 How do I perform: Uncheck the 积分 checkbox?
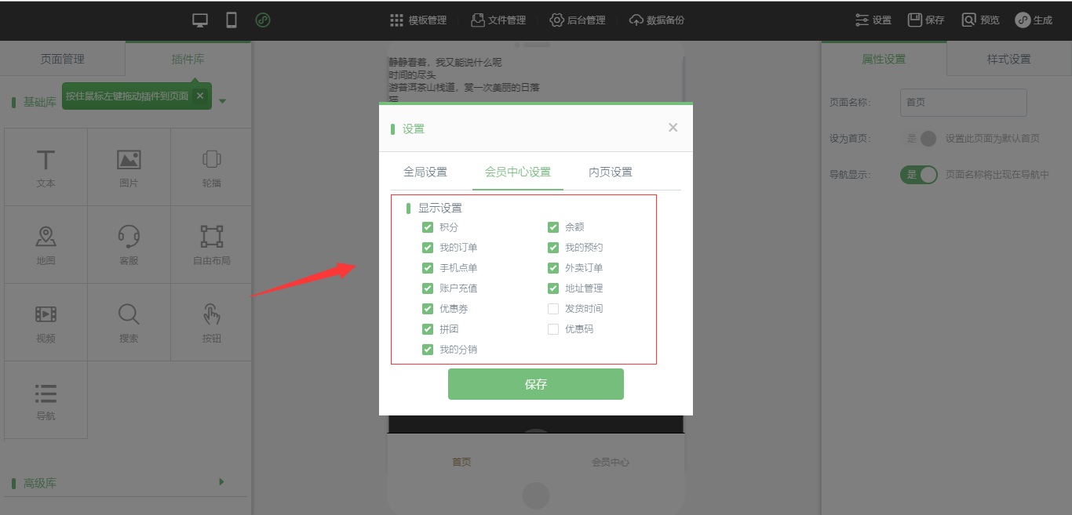[428, 227]
